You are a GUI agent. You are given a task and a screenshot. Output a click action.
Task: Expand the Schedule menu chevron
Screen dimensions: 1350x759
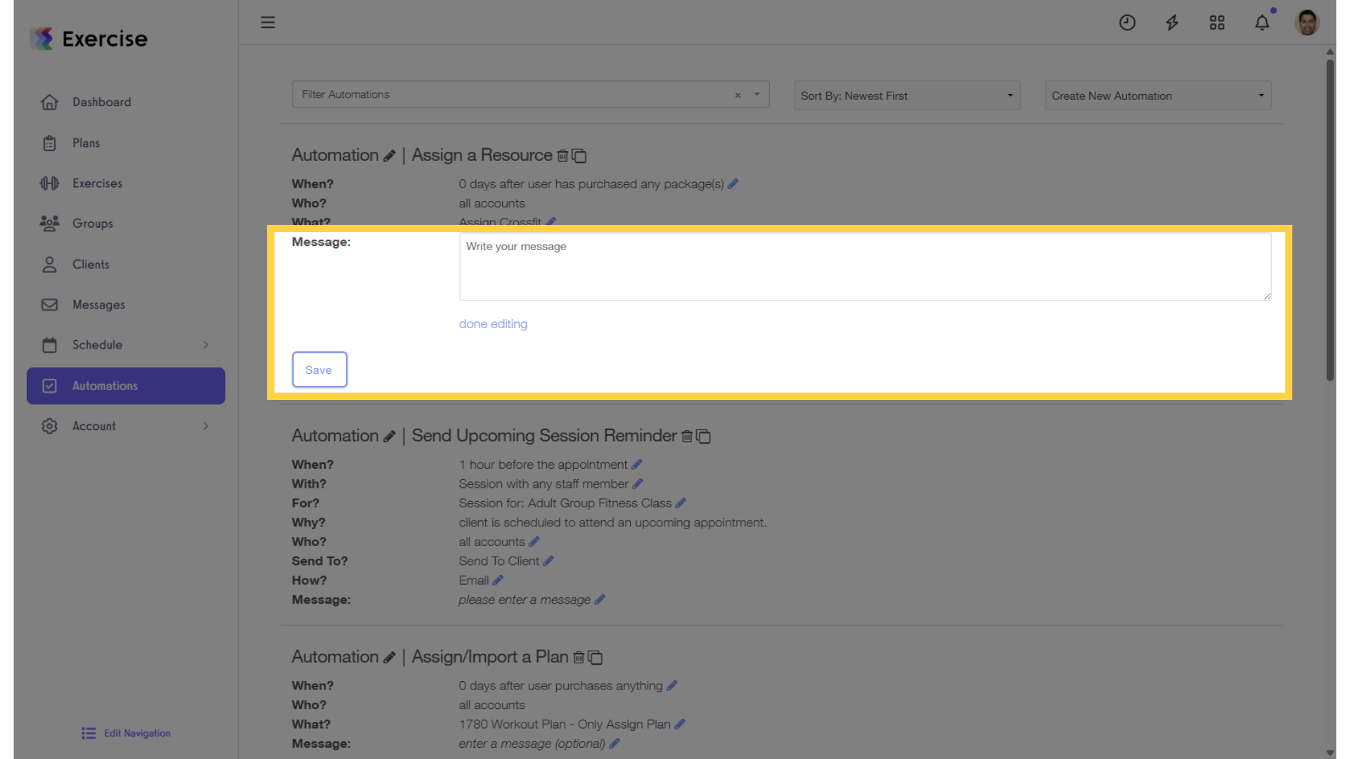point(206,345)
